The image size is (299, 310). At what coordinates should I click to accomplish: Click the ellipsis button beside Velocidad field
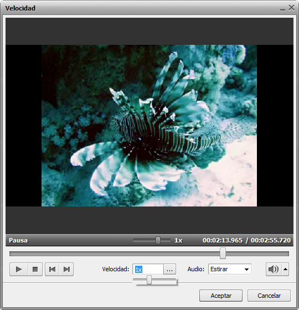[169, 269]
